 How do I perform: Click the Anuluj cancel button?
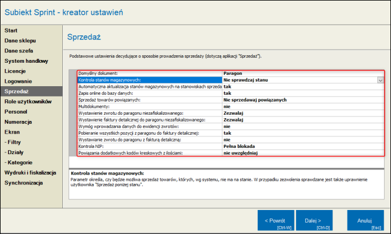coord(365,220)
